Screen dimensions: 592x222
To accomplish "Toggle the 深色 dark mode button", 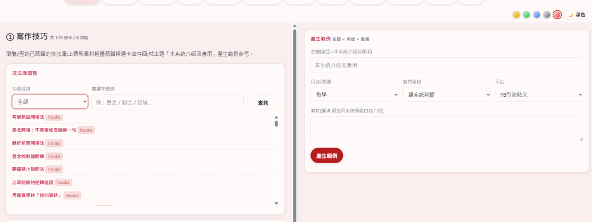I will point(576,14).
